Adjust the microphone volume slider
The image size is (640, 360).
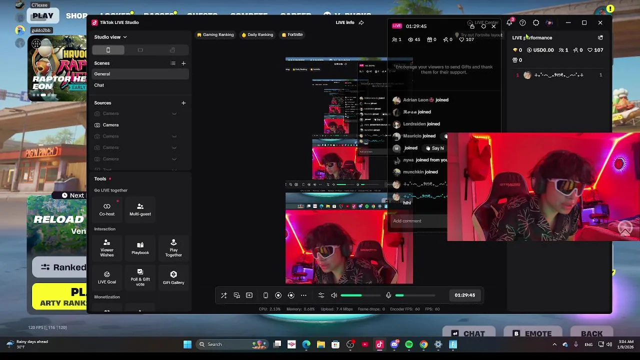coord(415,295)
